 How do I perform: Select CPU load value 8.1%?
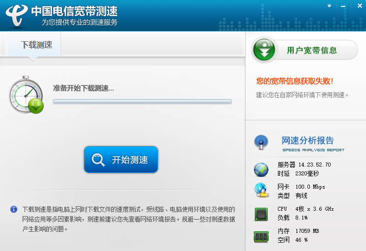point(302,218)
